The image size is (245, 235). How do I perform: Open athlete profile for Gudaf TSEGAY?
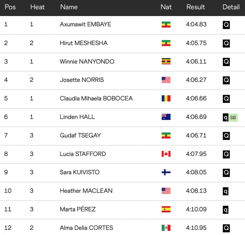[x=80, y=136]
